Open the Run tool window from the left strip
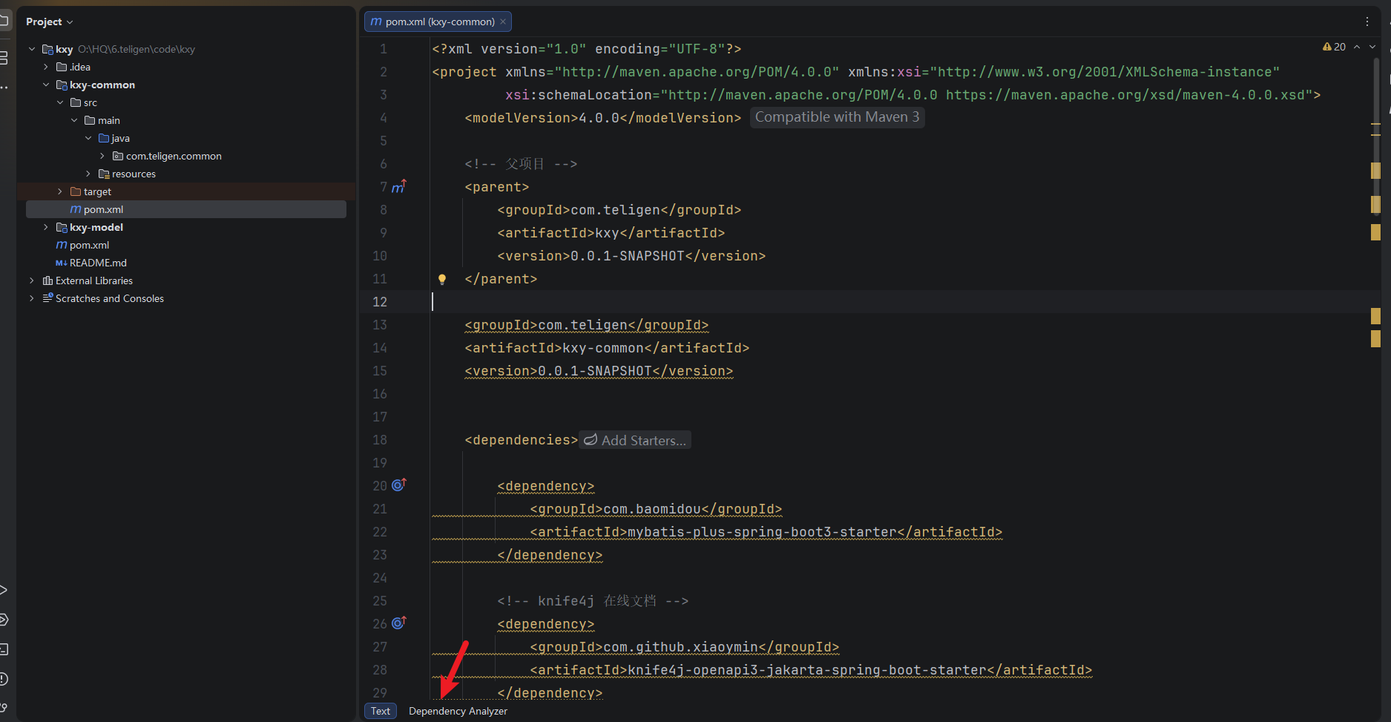1391x722 pixels. 4,590
